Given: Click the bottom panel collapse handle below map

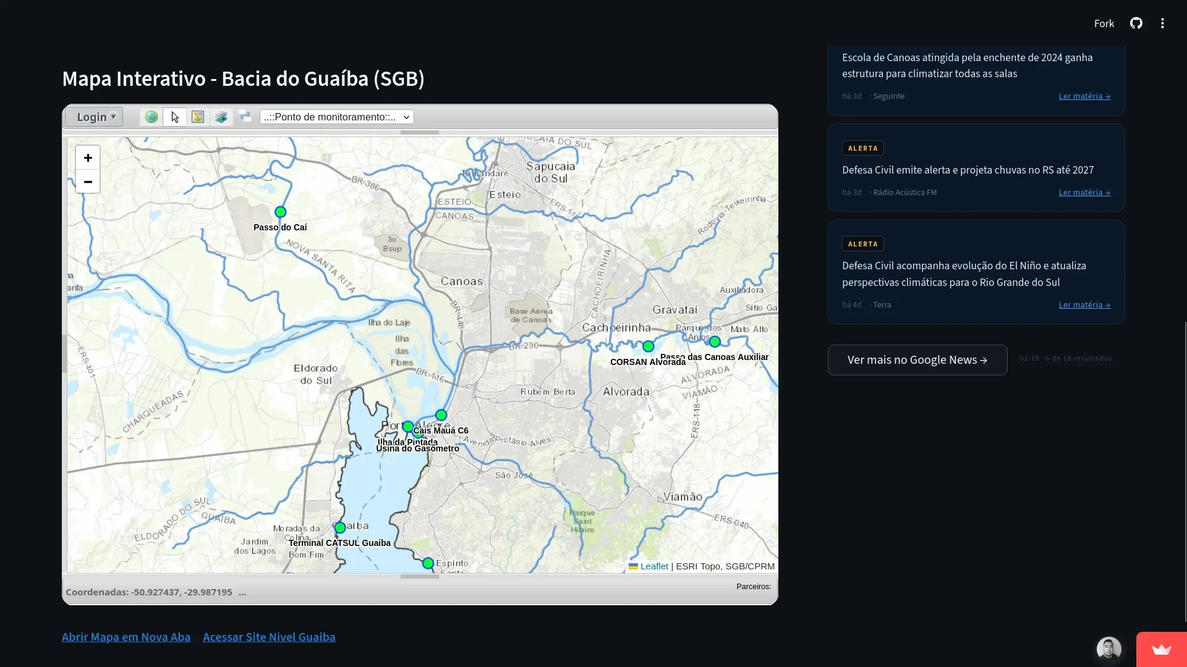Looking at the screenshot, I should 420,577.
